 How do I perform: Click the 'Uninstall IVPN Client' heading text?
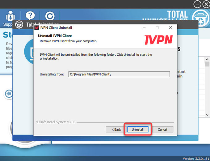pyautogui.click(x=55, y=36)
